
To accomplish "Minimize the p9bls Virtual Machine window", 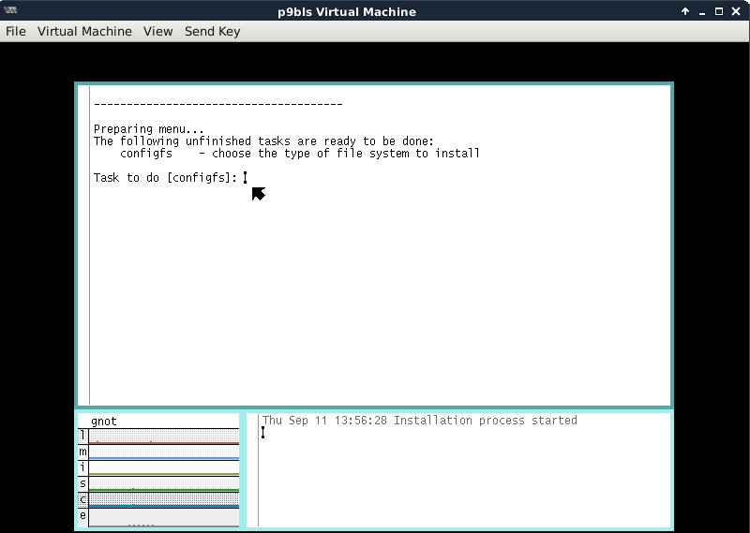I will coord(702,11).
